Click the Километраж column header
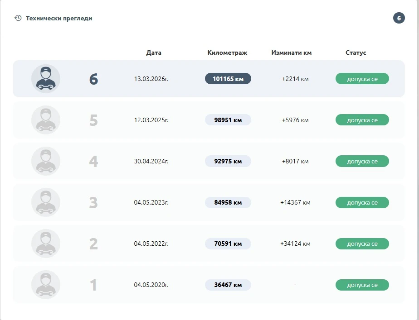 [x=227, y=53]
